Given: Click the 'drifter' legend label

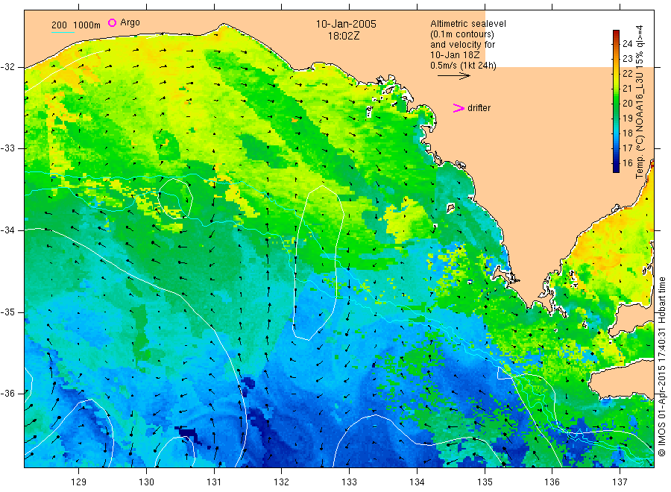Looking at the screenshot, I should (479, 108).
